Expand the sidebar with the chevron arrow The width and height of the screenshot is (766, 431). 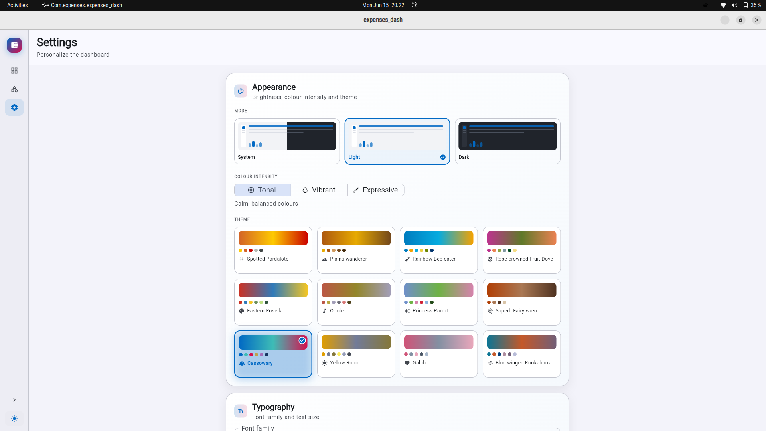pos(14,400)
